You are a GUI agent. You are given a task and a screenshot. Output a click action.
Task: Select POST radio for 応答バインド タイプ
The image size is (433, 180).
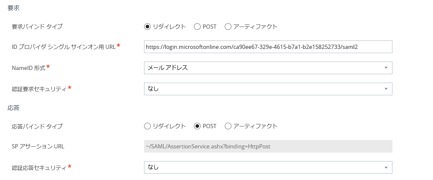click(x=197, y=126)
